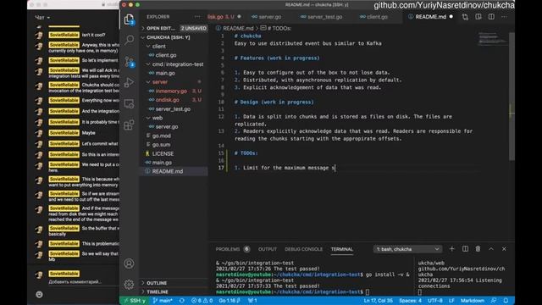Kill the terminal with trash icon

tap(478, 248)
